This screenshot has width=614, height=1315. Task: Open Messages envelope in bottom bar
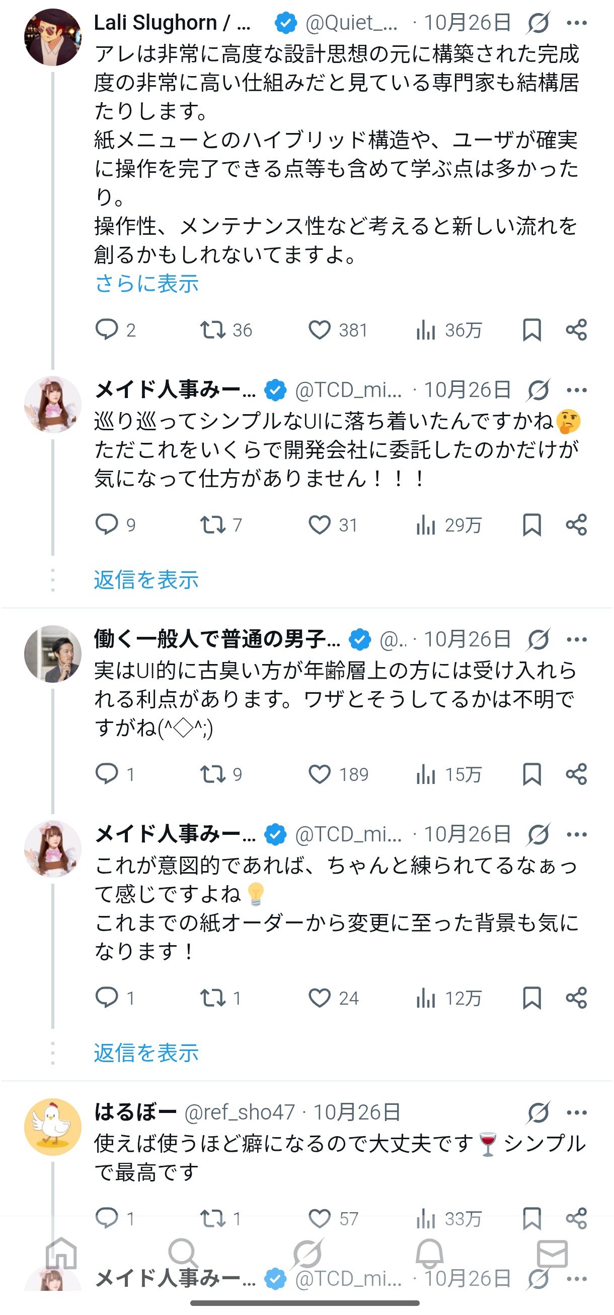point(552,1253)
